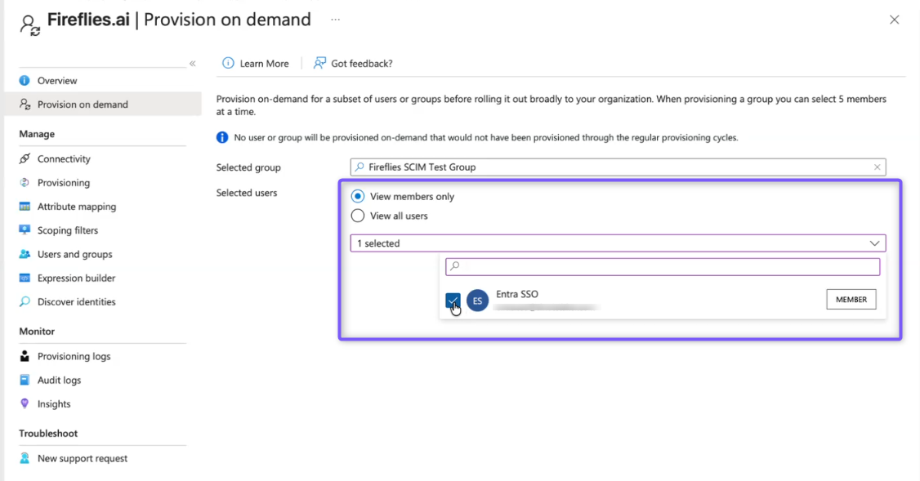Go to Users and groups
The width and height of the screenshot is (920, 481).
74,254
